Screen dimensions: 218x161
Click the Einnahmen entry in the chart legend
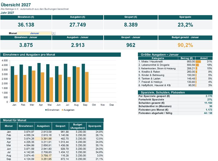pos(52,110)
